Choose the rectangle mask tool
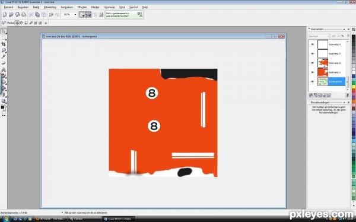 [x=4, y=38]
